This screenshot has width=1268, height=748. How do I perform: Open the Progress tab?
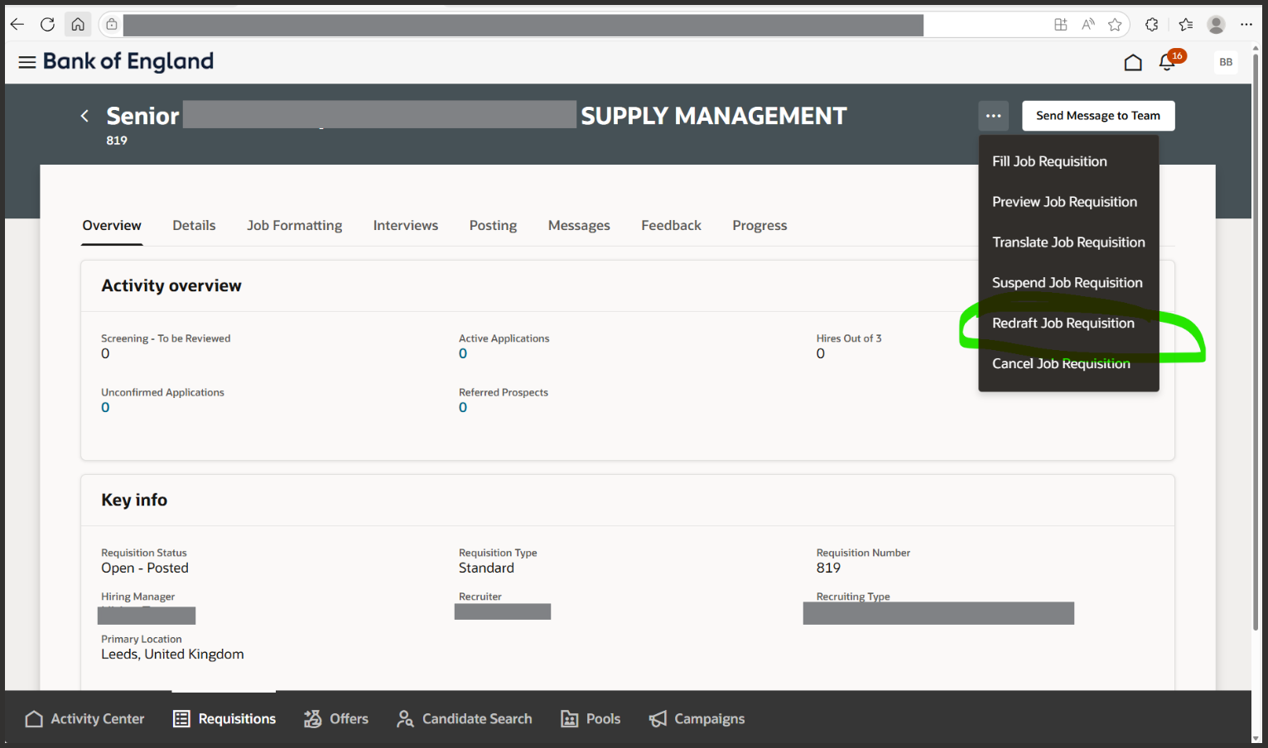click(759, 225)
